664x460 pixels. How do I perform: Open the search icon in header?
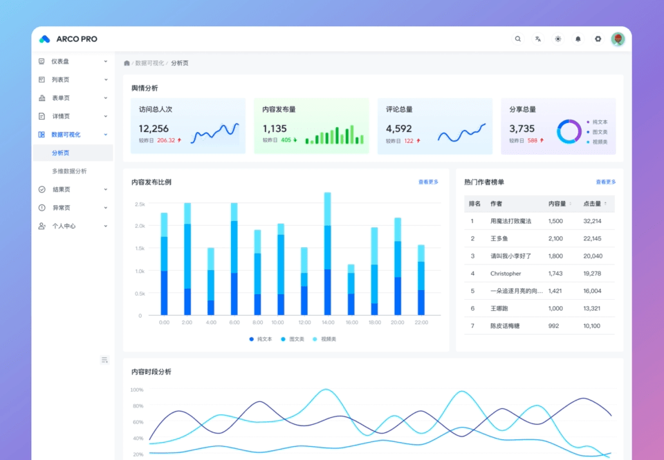coord(518,39)
